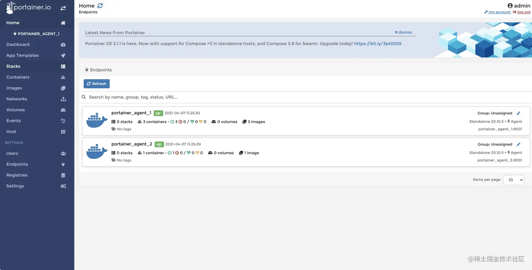532x270 pixels.
Task: Click the App Templates rocket icon
Action: [63, 56]
